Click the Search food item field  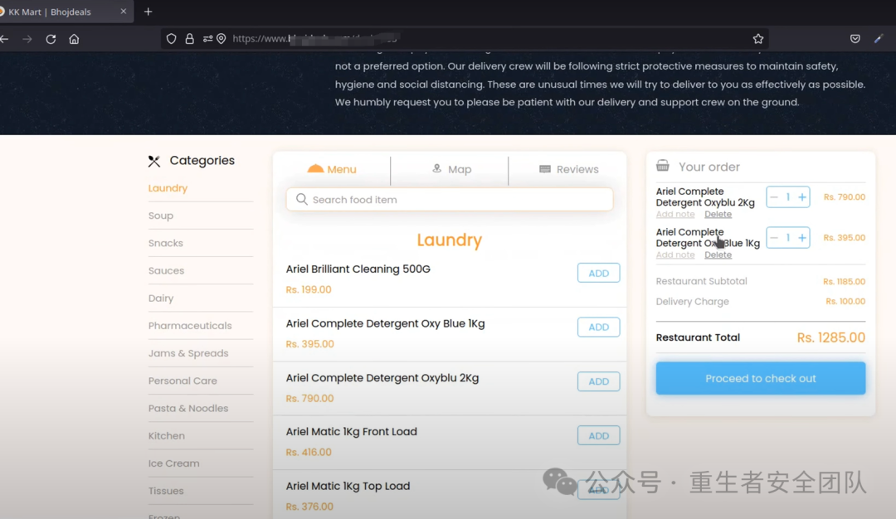(450, 199)
